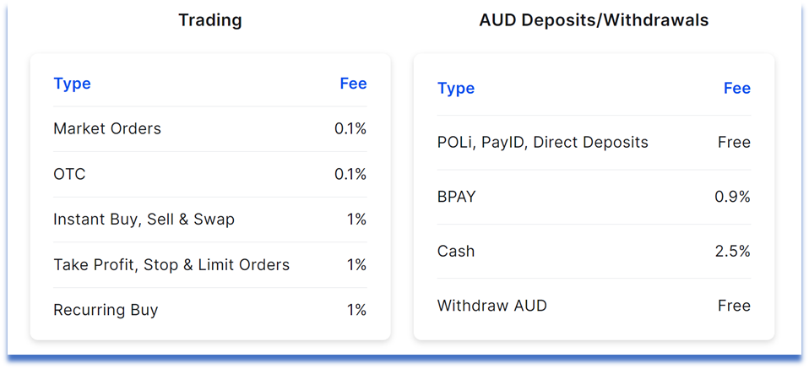Click the Type header in Trading table
809x369 pixels.
pos(72,84)
